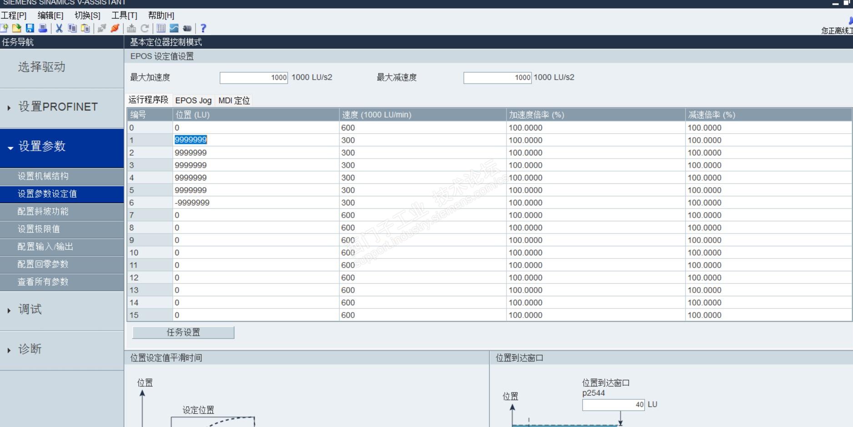Open the 帮助[H] menu
The width and height of the screenshot is (853, 427).
click(x=161, y=15)
